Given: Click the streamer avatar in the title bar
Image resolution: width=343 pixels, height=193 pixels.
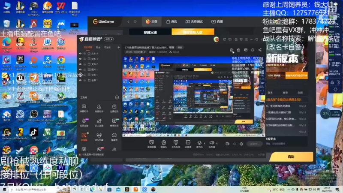Looking at the screenshot, I should pos(217,39).
